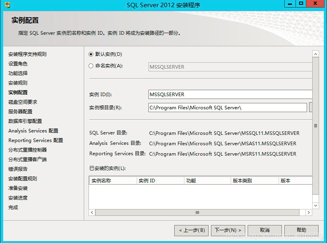Click the disabled named instance MSSQLSERVER field

click(230, 67)
